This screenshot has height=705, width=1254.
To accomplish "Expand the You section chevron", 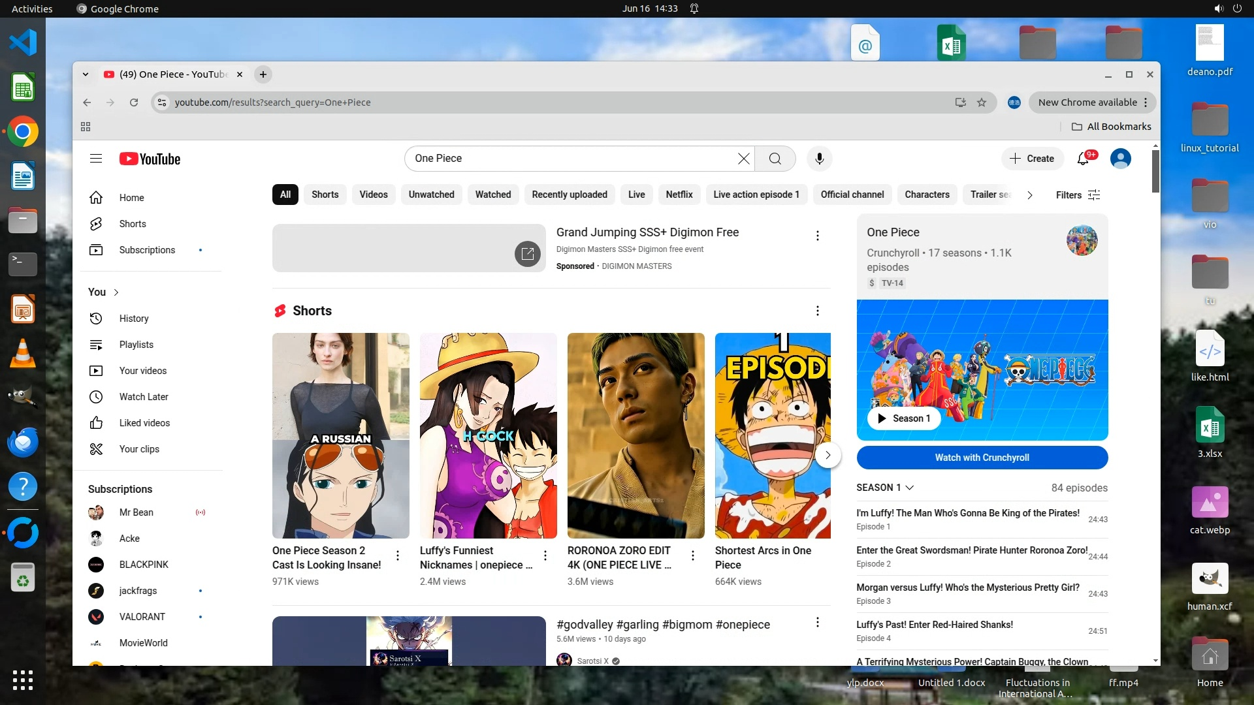I will coord(116,292).
